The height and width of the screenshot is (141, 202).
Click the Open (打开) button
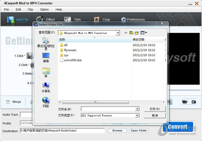[155, 109]
